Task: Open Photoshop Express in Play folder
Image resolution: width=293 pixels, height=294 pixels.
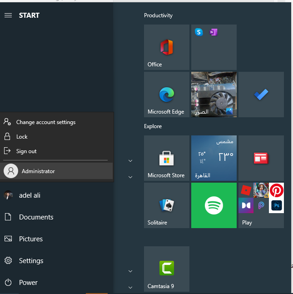Action: pos(276,205)
